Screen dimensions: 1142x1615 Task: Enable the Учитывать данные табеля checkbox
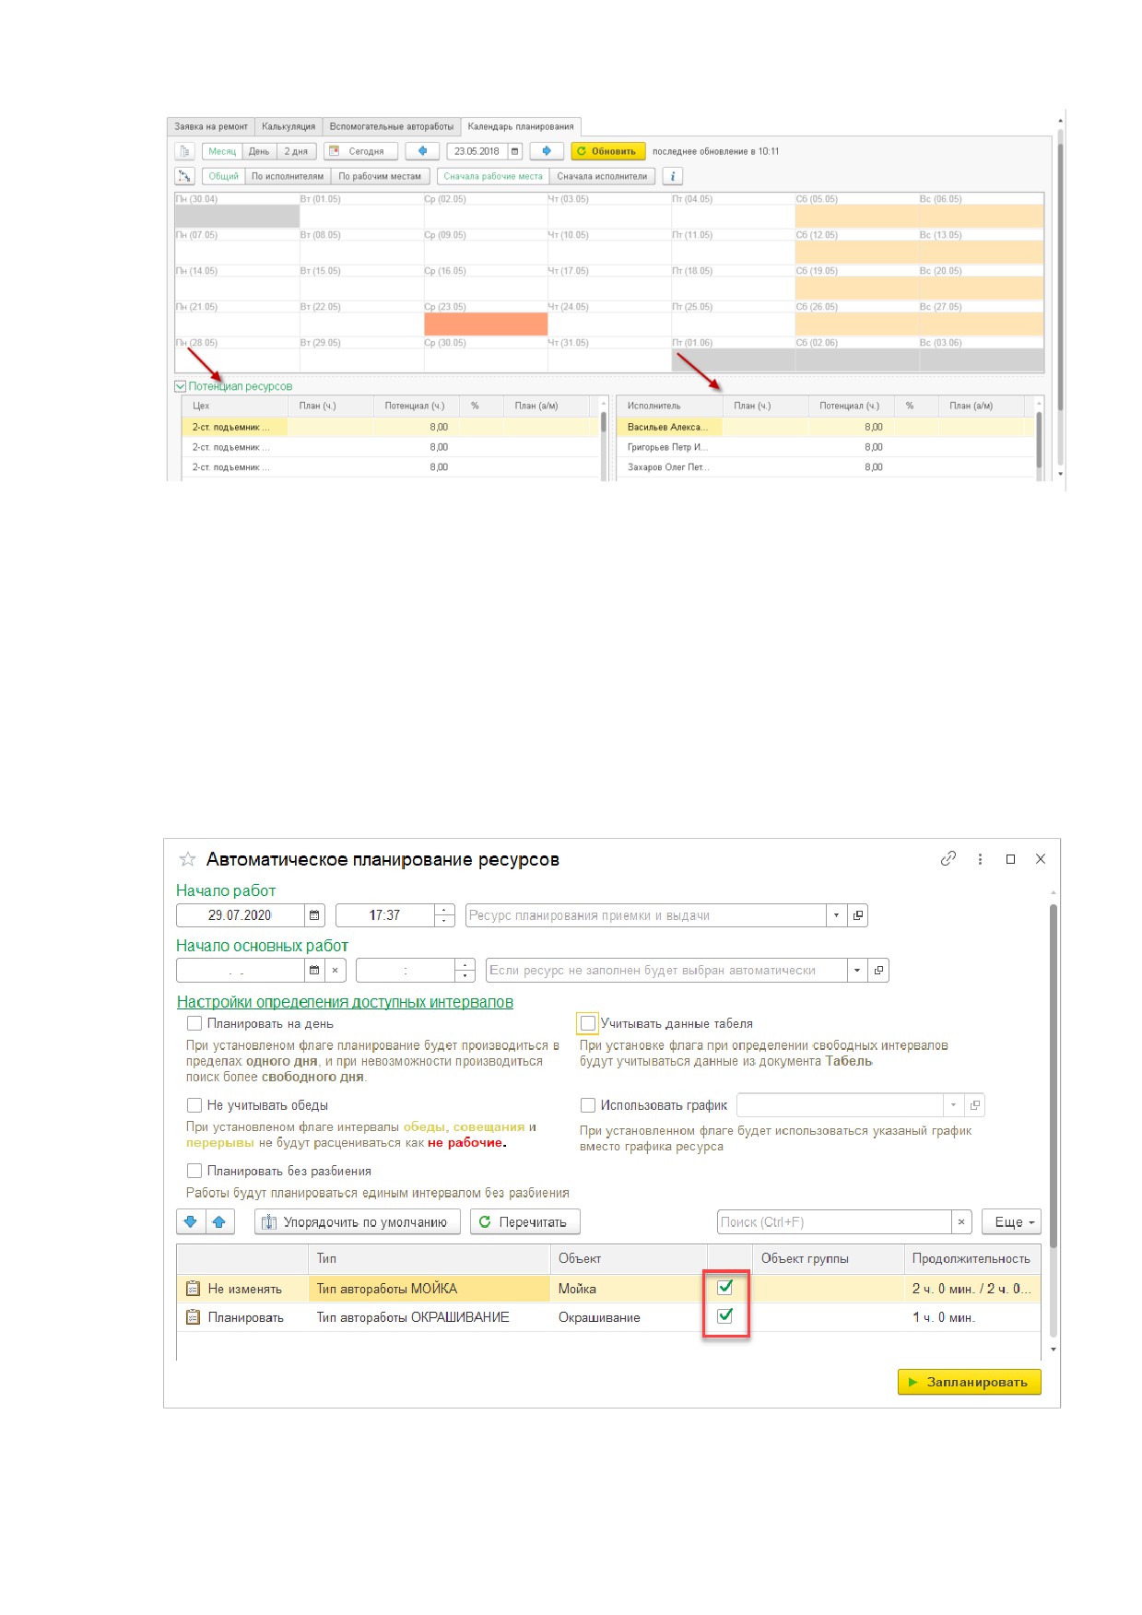point(588,1023)
